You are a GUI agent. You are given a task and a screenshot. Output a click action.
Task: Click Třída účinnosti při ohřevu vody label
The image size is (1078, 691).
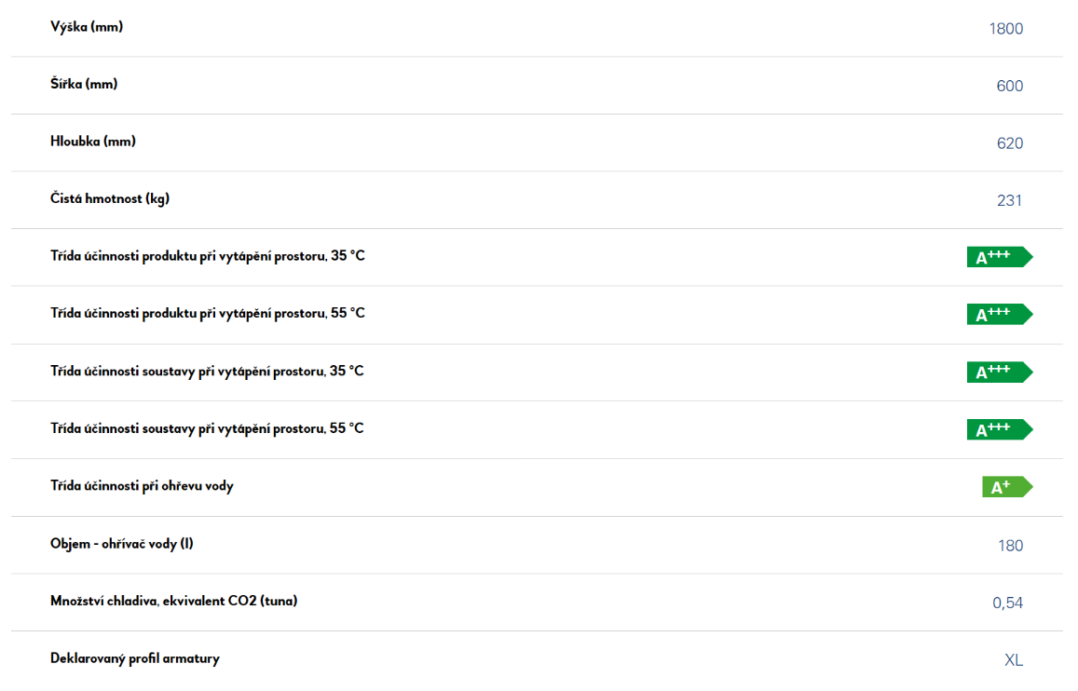142,486
